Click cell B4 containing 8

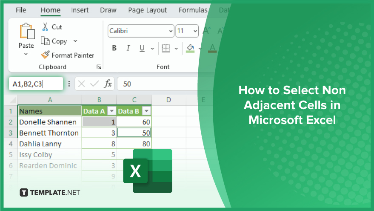point(99,144)
